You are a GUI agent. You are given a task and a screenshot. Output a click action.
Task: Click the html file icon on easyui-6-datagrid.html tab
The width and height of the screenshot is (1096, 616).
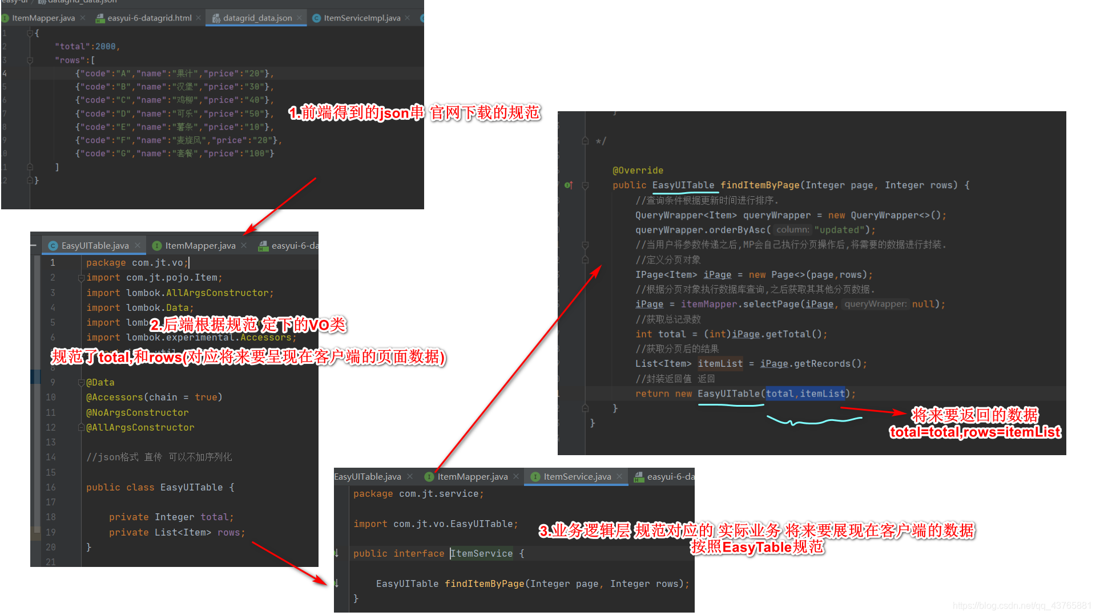(100, 18)
